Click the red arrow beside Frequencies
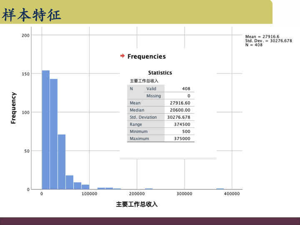This screenshot has width=300, height=225. (x=122, y=56)
